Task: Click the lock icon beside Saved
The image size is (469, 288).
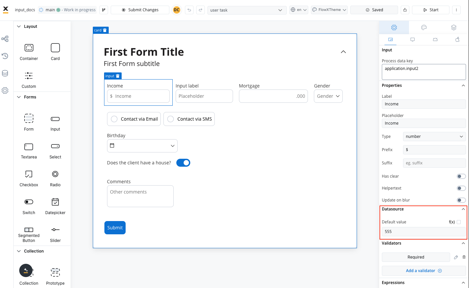Action: coord(405,10)
